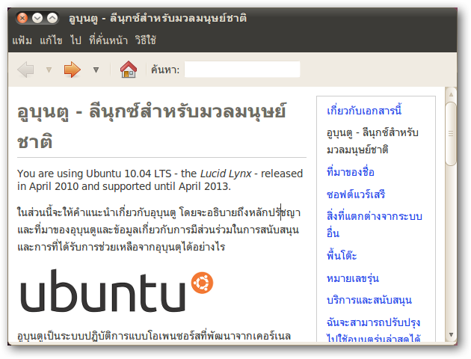This screenshot has width=471, height=359.
Task: Open link หมายเลขรุ่น
Action: click(353, 278)
